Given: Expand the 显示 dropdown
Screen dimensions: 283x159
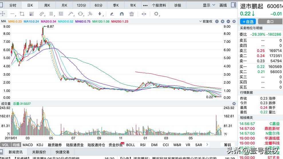Looking at the screenshot, I should (x=209, y=5).
